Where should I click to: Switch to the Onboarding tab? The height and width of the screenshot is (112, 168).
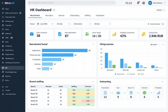click(x=75, y=15)
